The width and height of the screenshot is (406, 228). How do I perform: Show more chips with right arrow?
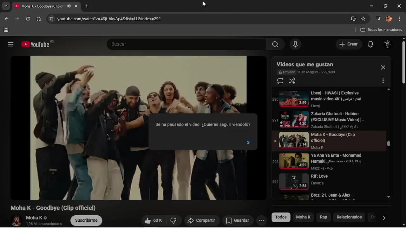click(x=384, y=218)
